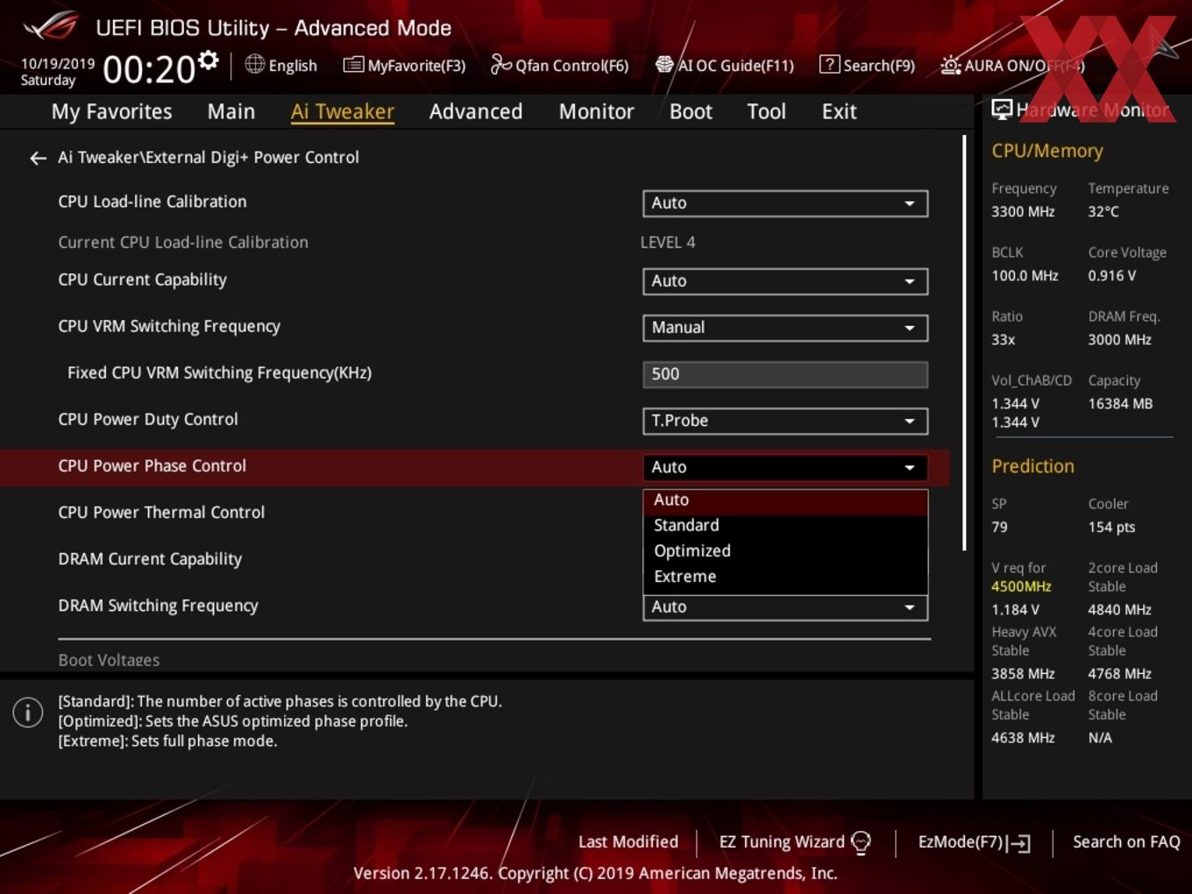Go back using the left arrow icon
This screenshot has height=894, width=1192.
coord(38,158)
